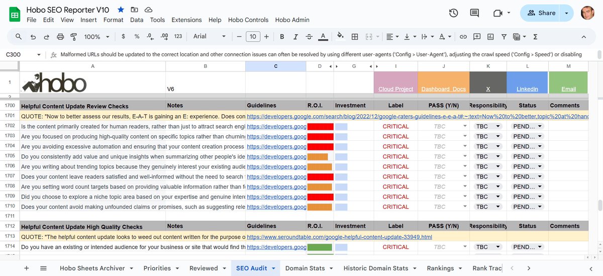Click the merge cells icon
Viewport: 603px width, 276px height.
click(x=368, y=37)
